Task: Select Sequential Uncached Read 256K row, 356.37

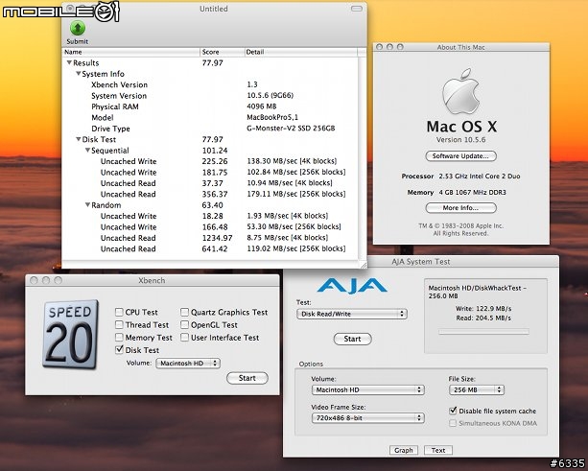Action: (x=210, y=194)
